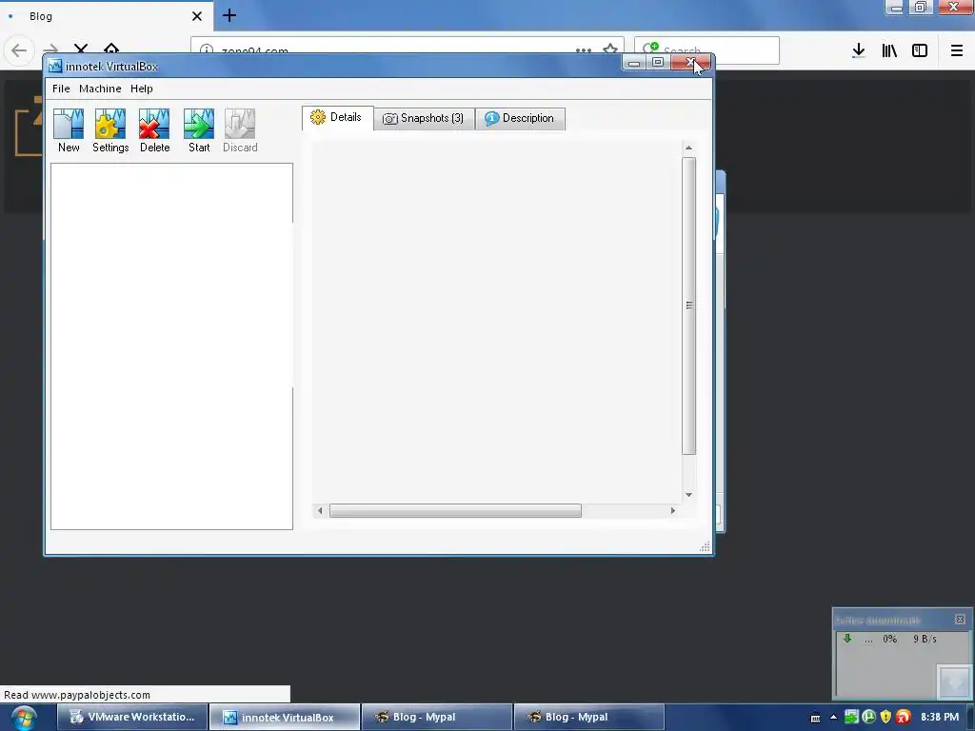Click the arrow box in download popup corner
975x731 pixels.
[953, 682]
